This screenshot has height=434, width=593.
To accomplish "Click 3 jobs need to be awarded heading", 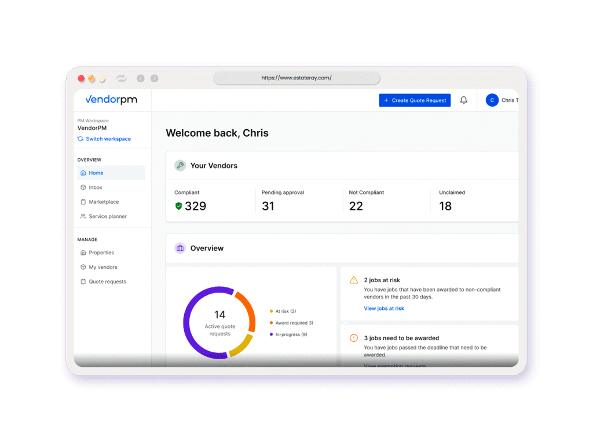I will 401,338.
